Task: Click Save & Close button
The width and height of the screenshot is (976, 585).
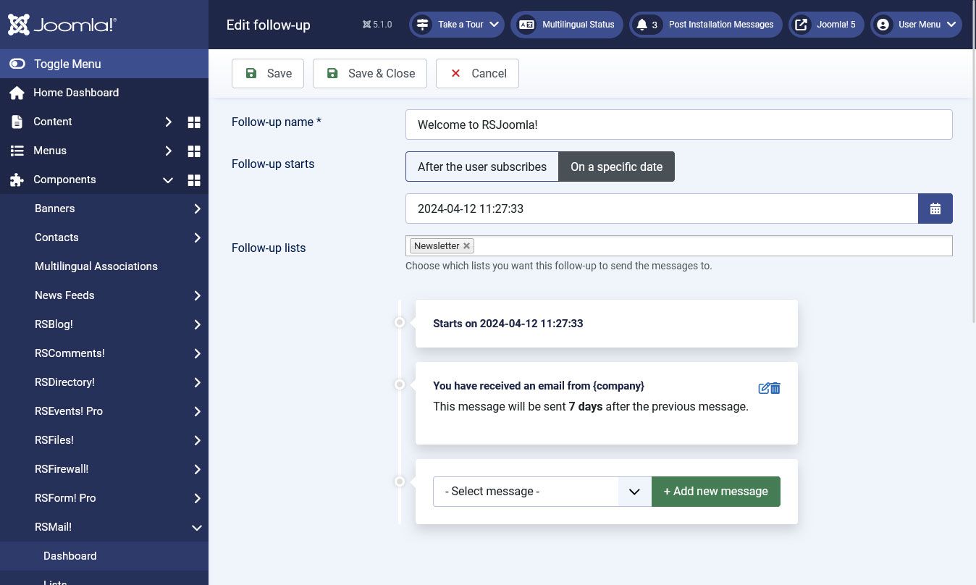Action: [x=370, y=73]
